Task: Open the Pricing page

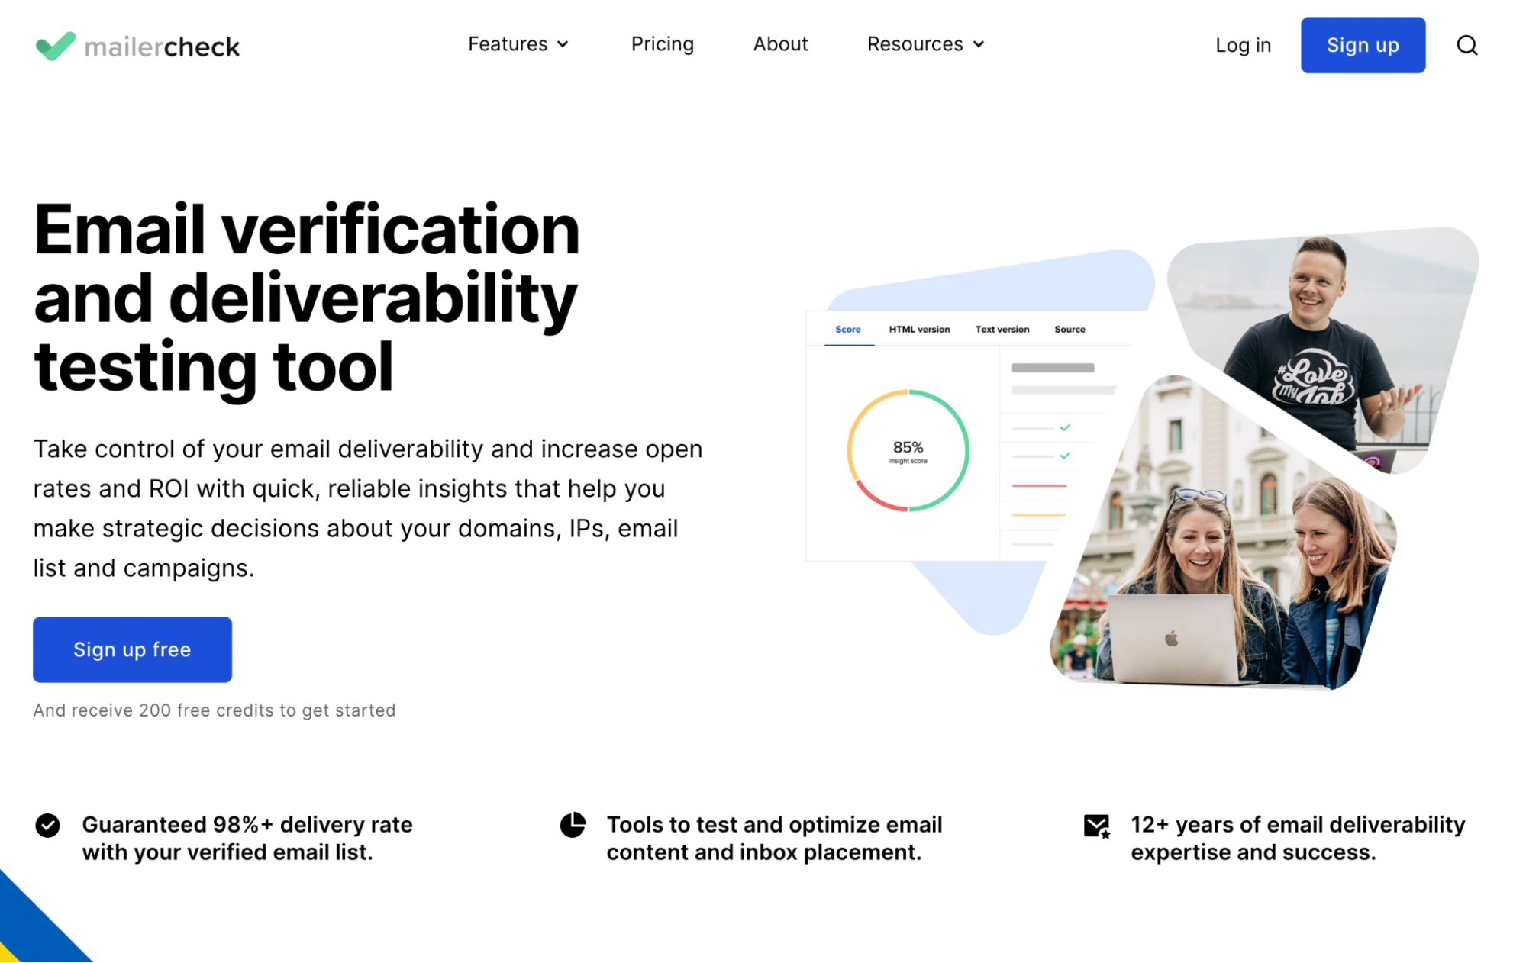Action: pos(662,44)
